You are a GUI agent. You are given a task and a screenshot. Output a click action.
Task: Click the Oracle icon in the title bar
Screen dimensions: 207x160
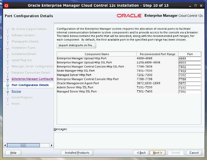[x=6, y=6]
